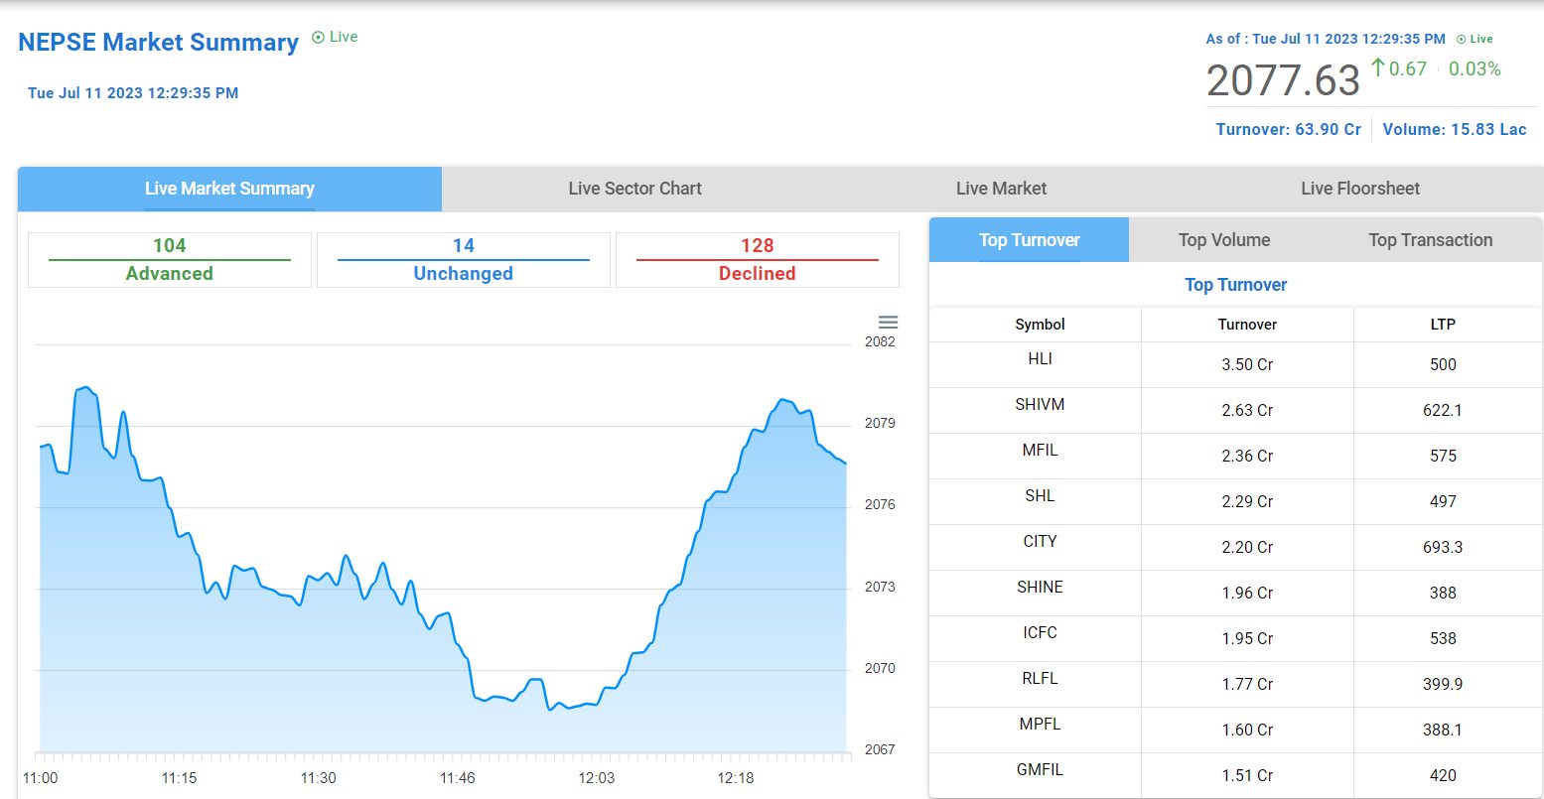Select the Top Turnover tab
1544x799 pixels.
click(1029, 240)
